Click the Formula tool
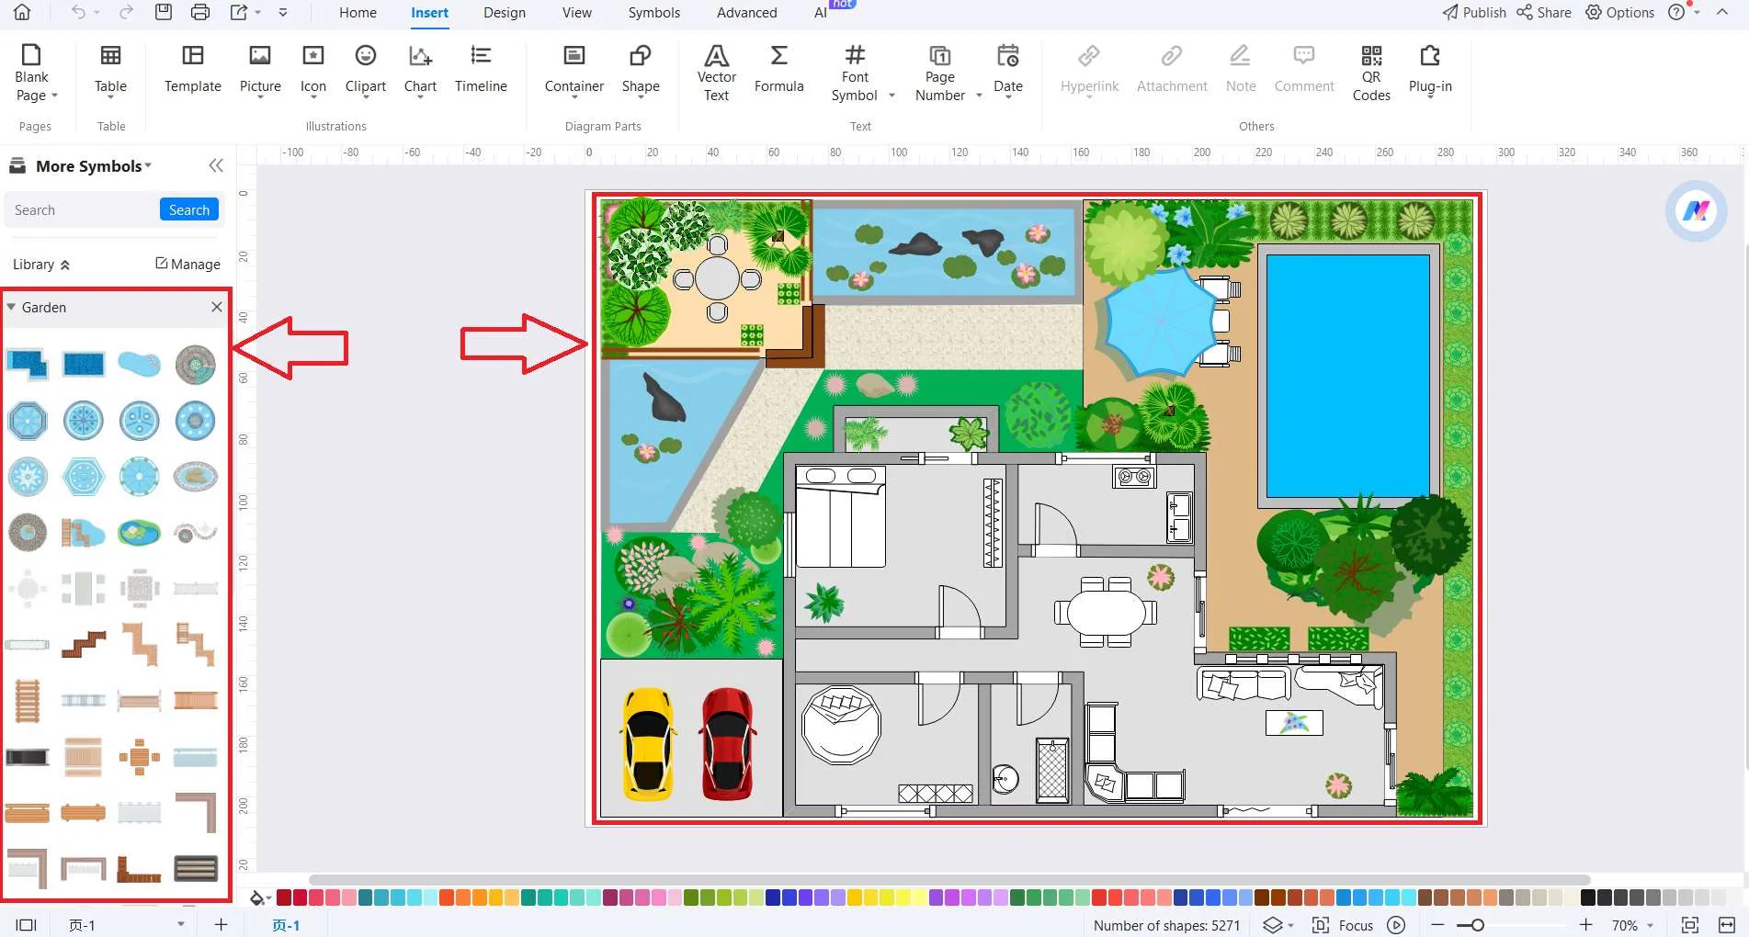Image resolution: width=1749 pixels, height=937 pixels. [x=778, y=69]
